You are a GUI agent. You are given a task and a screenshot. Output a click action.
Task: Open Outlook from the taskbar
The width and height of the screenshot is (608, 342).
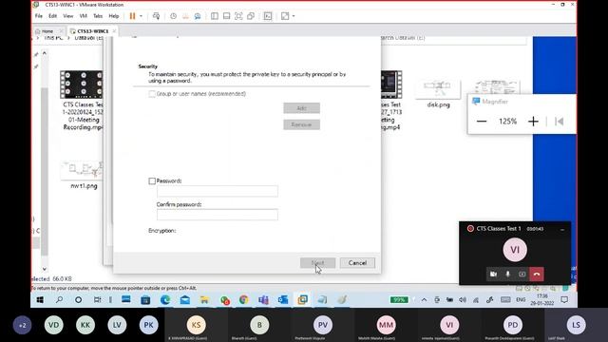pos(283,300)
